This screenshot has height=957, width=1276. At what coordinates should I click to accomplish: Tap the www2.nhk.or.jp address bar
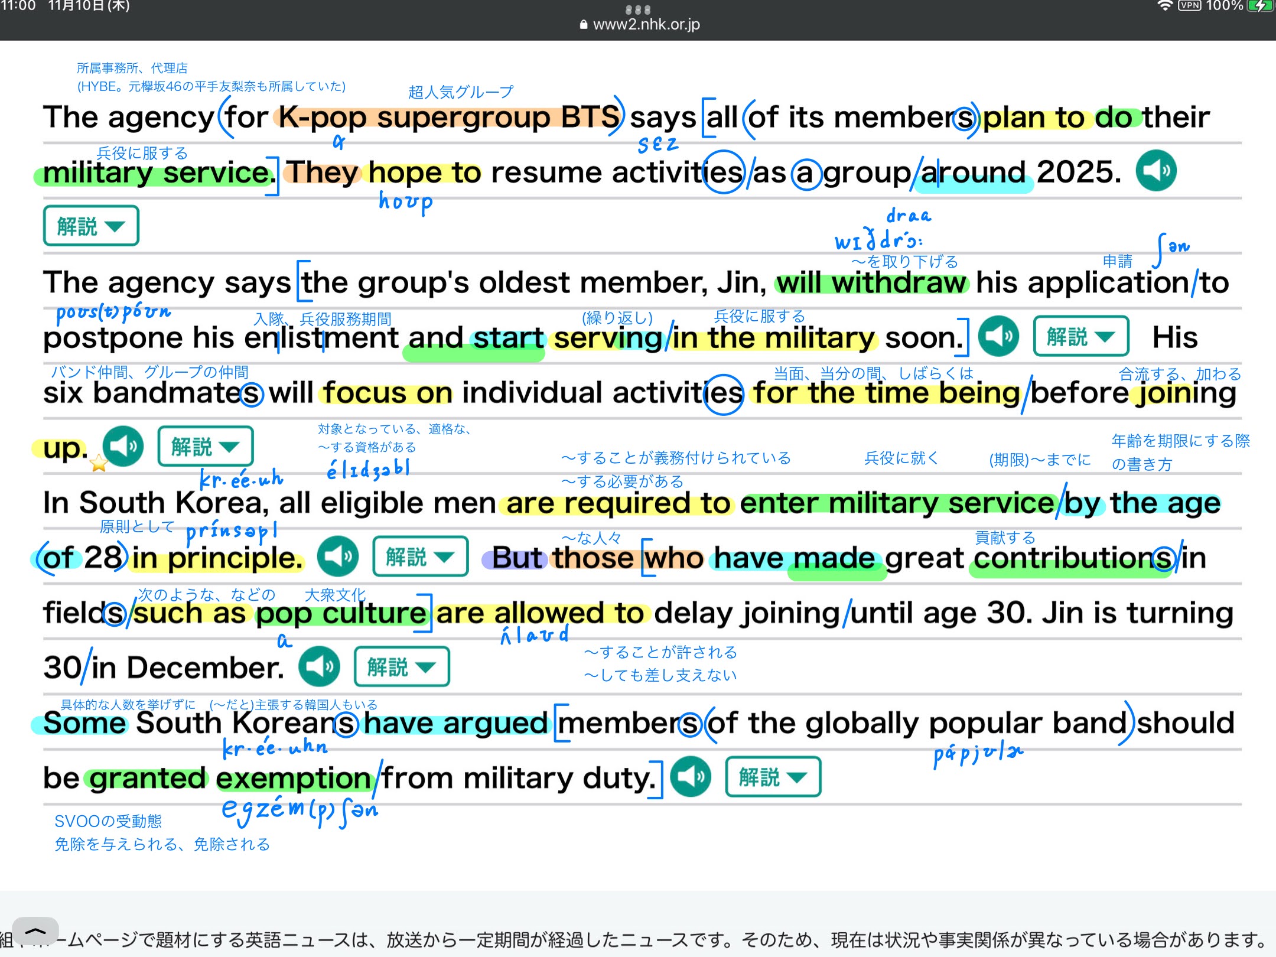[x=640, y=24]
